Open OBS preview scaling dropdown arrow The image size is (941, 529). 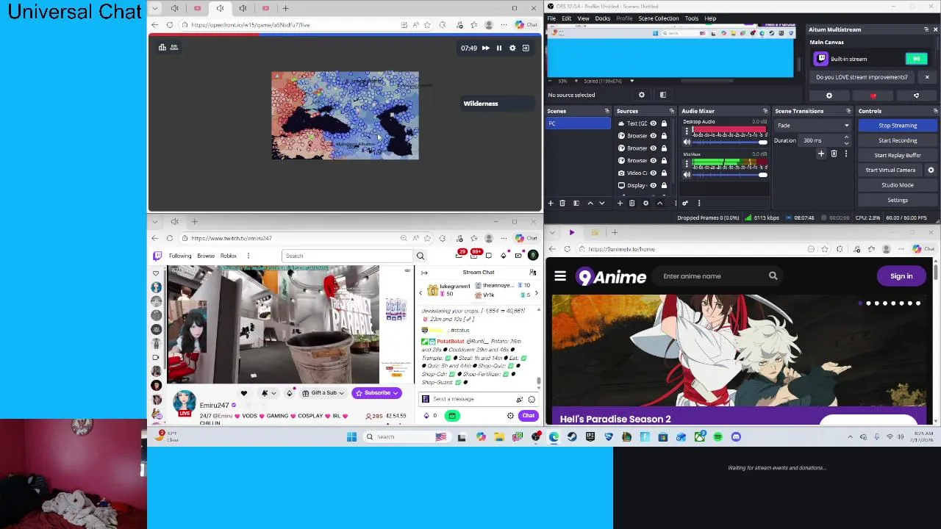[x=631, y=81]
